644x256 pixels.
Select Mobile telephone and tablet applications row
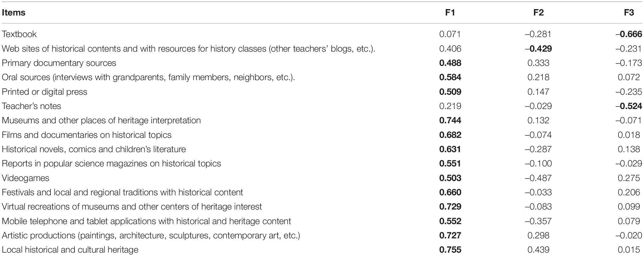pos(322,221)
